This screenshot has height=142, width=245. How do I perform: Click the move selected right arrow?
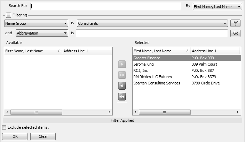[x=122, y=65]
